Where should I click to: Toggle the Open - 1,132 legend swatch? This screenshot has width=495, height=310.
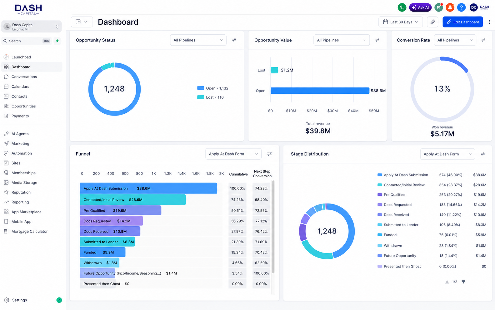[201, 88]
